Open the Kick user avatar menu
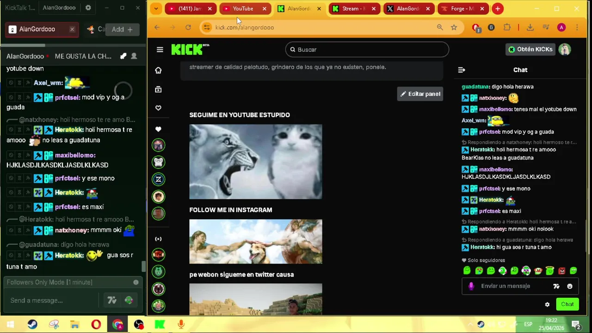Viewport: 592px width, 333px height. point(565,49)
